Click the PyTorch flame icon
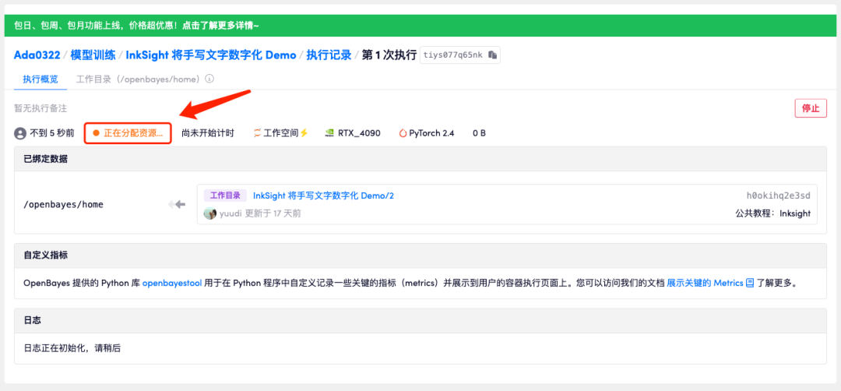Screen dimensions: 841x391 [x=403, y=133]
